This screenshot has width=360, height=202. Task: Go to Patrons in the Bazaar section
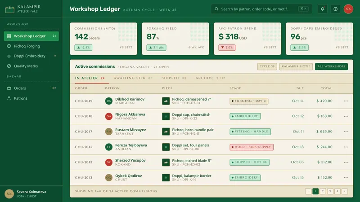click(x=31, y=98)
